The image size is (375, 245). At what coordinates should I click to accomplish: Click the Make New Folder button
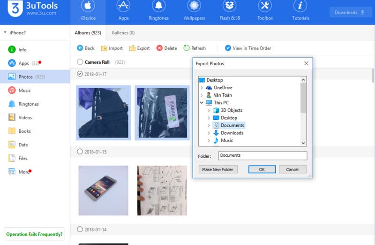click(x=218, y=169)
